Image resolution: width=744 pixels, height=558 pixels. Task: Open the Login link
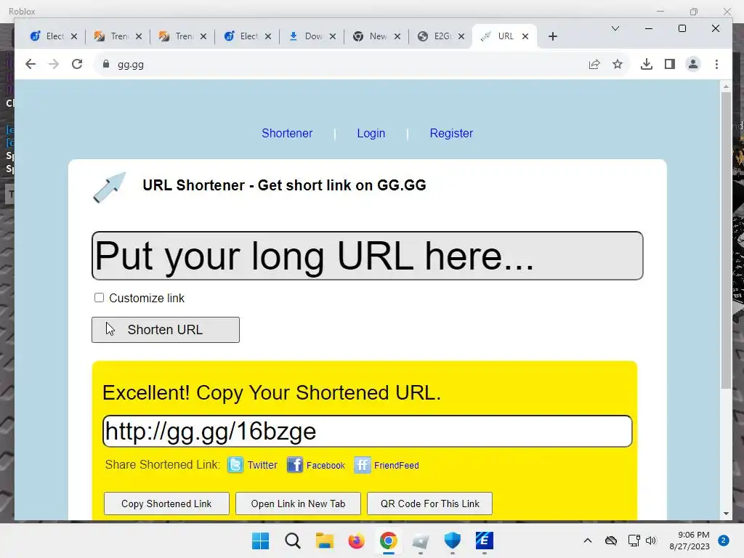371,134
